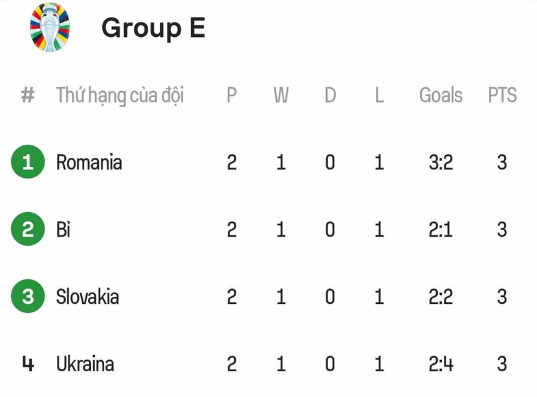Click the Euro 2024 trophy logo

coord(50,27)
